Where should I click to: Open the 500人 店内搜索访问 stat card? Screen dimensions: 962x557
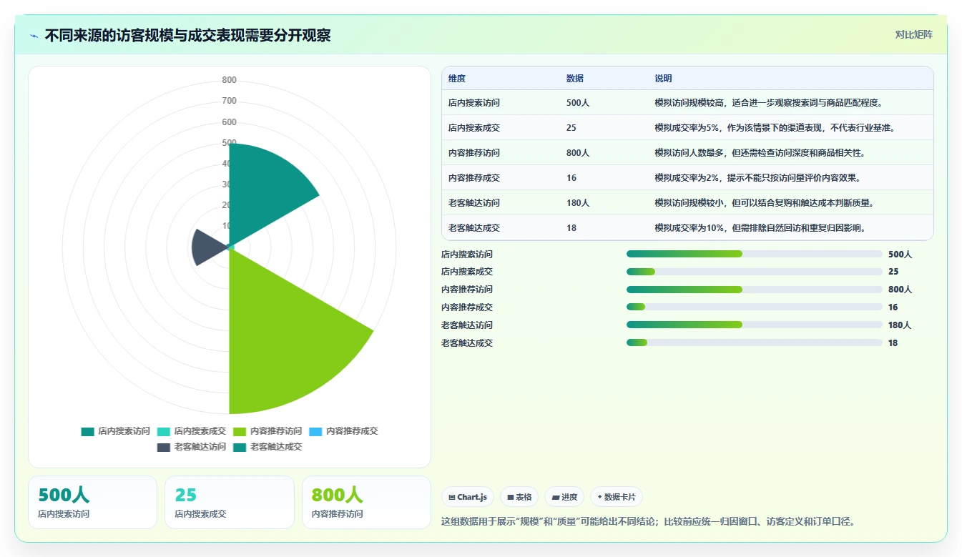[92, 502]
